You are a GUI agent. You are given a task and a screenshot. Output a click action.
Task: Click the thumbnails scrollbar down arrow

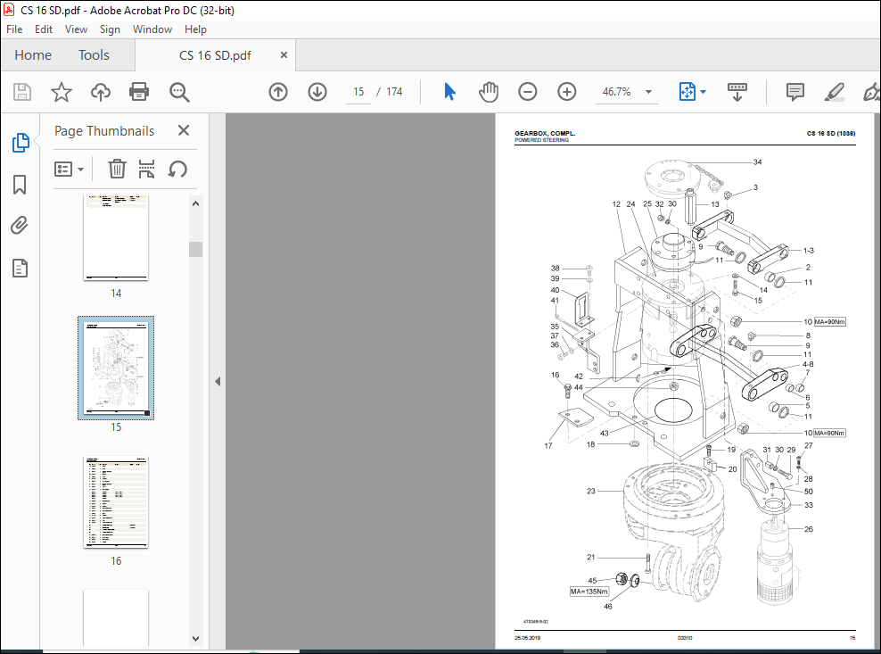click(195, 638)
